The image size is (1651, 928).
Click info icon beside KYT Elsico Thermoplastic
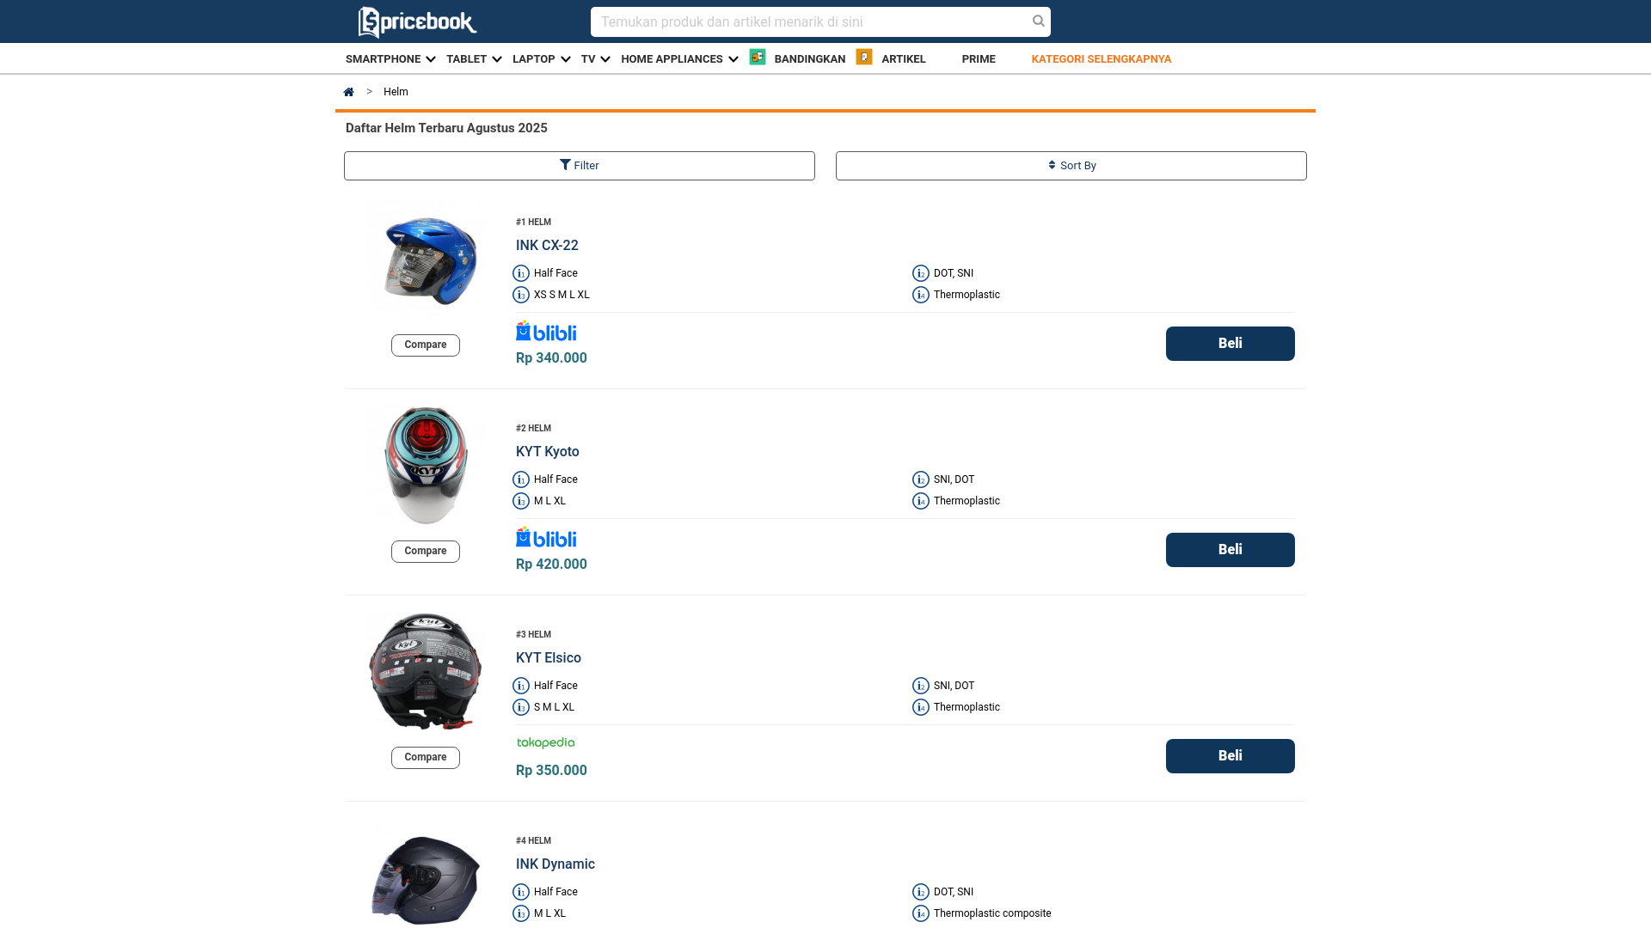921,707
